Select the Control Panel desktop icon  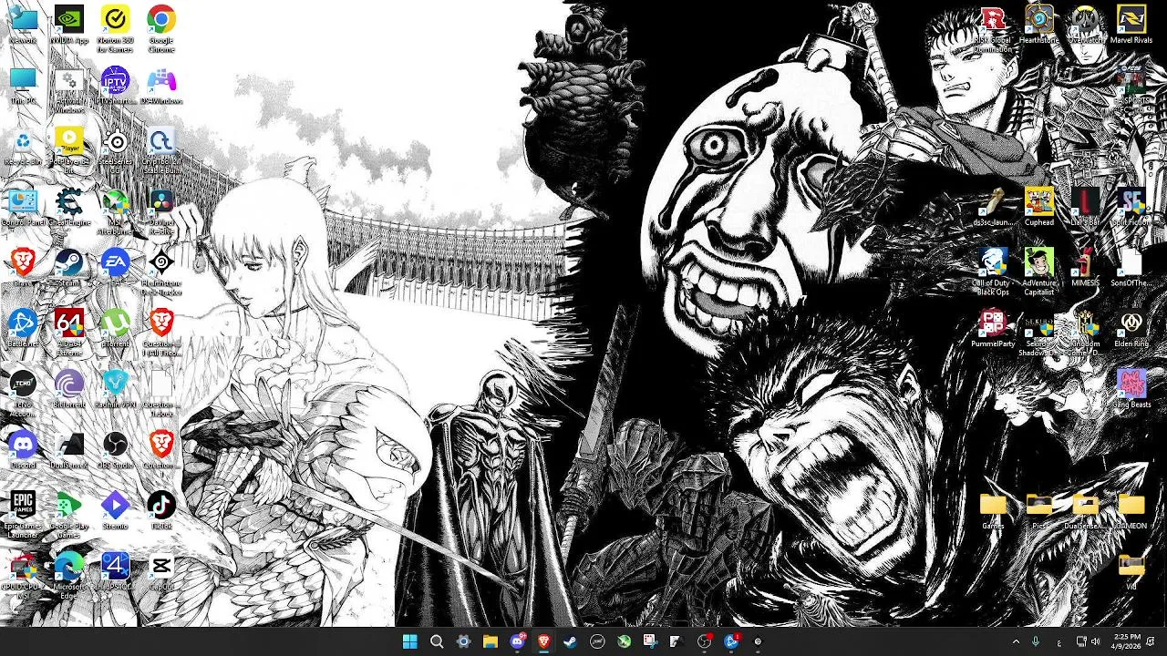[23, 207]
